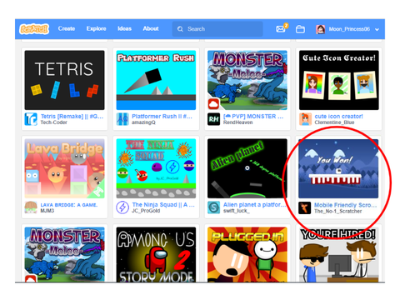400x300 pixels.
Task: Open the Among Us 2 Story Mode thumbnail
Action: tap(156, 254)
